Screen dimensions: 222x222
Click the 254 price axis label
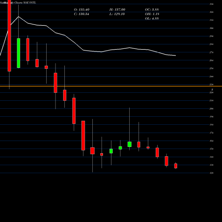[x=211, y=68]
